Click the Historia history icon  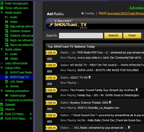point(2,109)
